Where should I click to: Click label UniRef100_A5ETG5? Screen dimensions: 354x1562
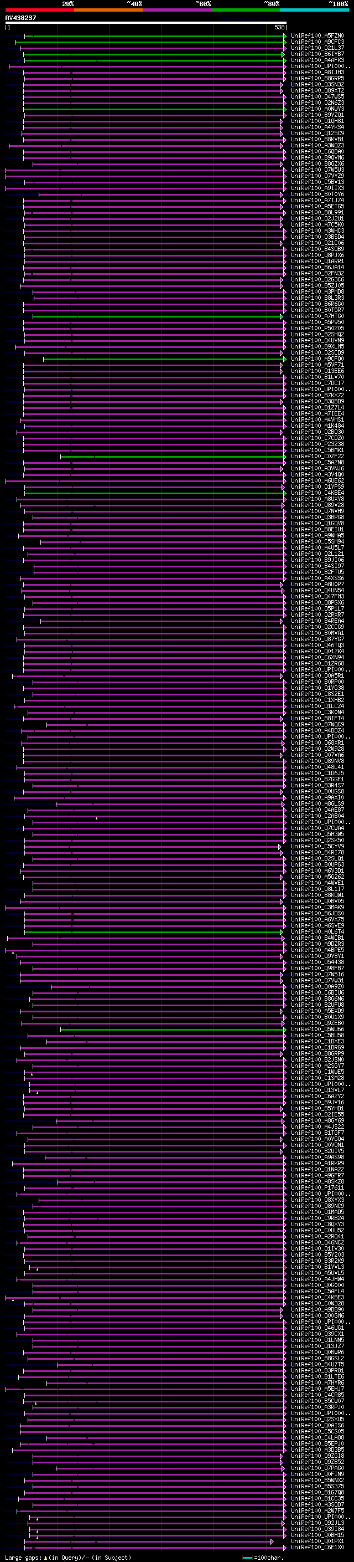click(x=317, y=206)
